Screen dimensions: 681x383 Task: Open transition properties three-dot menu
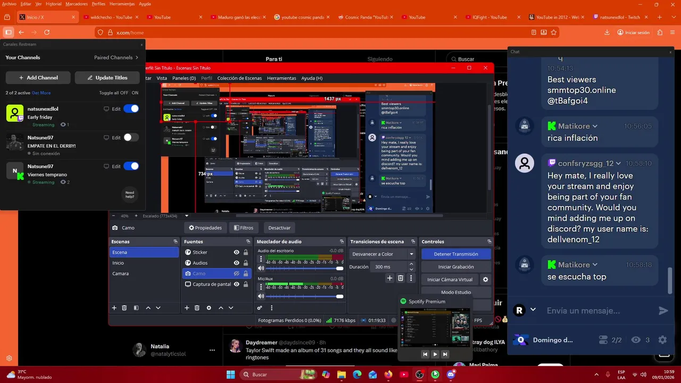tap(411, 278)
